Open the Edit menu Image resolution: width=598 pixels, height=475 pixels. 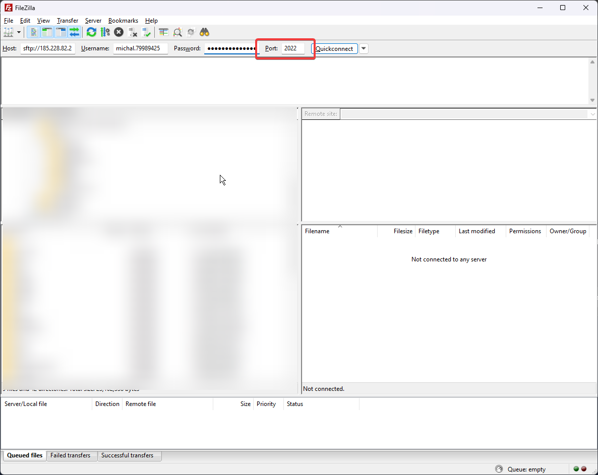pos(25,21)
